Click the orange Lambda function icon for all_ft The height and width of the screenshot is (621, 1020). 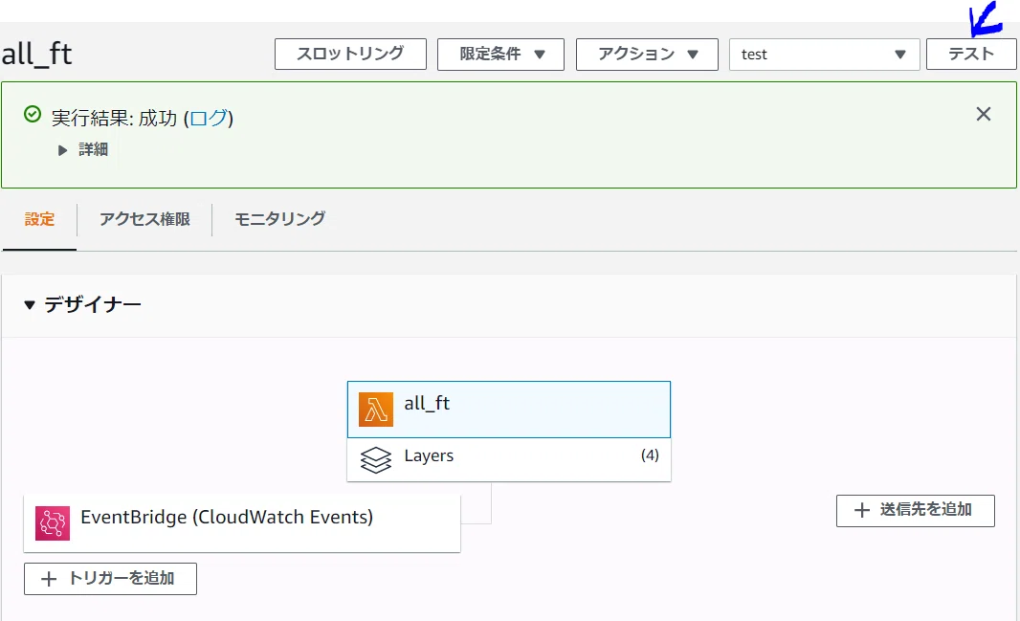click(376, 409)
